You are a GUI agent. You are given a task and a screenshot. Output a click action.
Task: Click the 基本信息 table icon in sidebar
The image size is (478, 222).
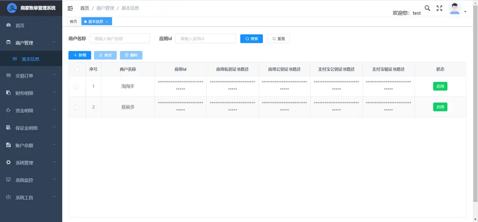coord(15,59)
